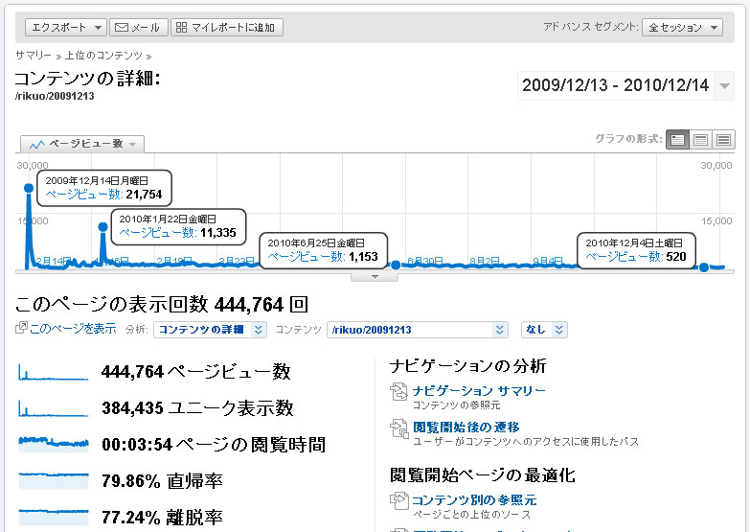Open コンテンツ別の参照元 link
This screenshot has width=750, height=532.
[474, 500]
